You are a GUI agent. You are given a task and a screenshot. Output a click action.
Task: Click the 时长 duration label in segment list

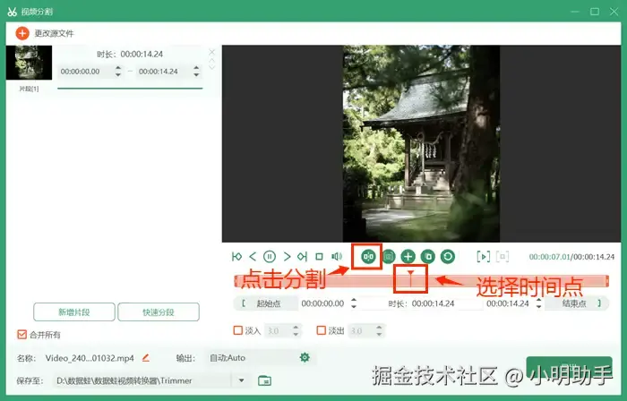(130, 54)
